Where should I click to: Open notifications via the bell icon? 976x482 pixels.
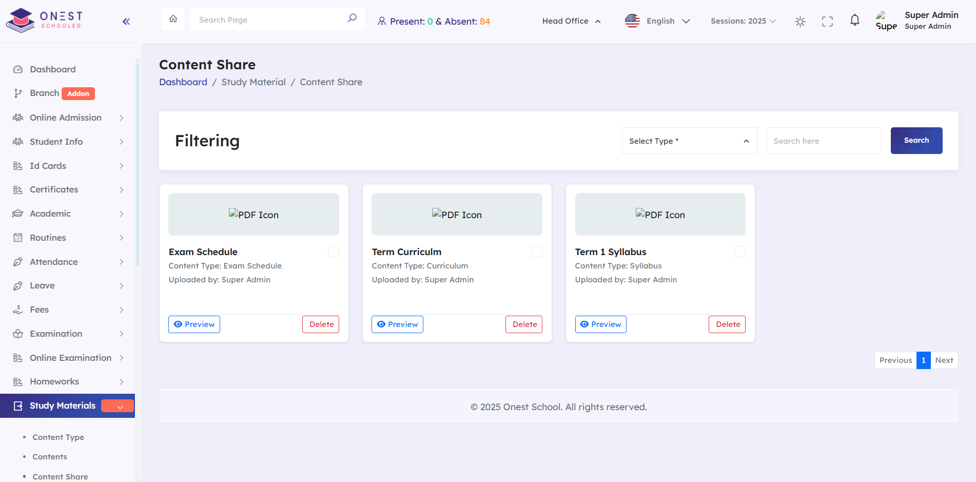point(854,20)
